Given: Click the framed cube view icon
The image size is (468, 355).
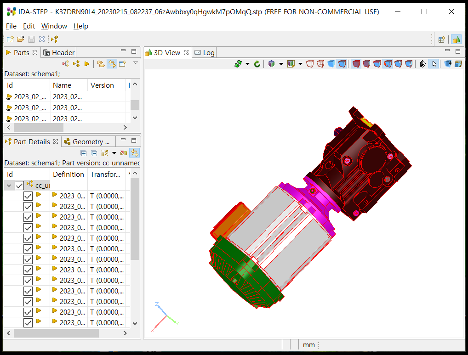Looking at the screenshot, I should tap(291, 64).
